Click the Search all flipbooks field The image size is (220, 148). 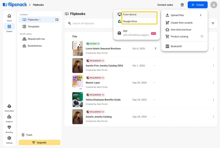(90, 23)
